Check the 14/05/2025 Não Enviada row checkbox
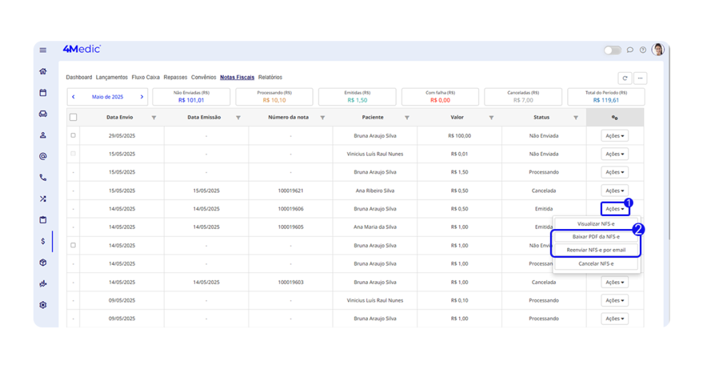 (x=73, y=246)
